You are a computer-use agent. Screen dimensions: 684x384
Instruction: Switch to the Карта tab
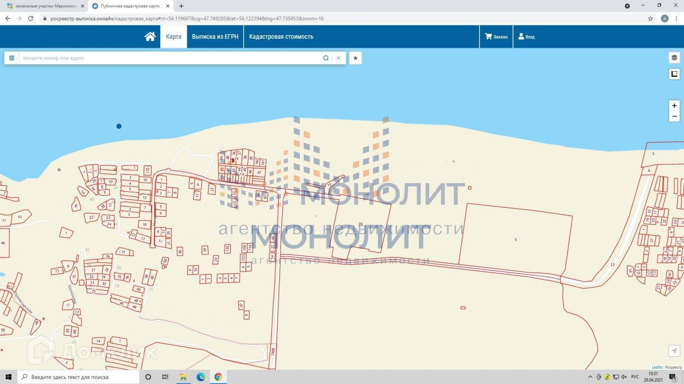pyautogui.click(x=173, y=36)
